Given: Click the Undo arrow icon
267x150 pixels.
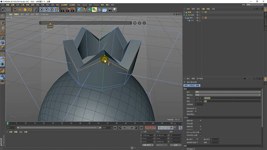Looking at the screenshot, I should tap(4, 10).
